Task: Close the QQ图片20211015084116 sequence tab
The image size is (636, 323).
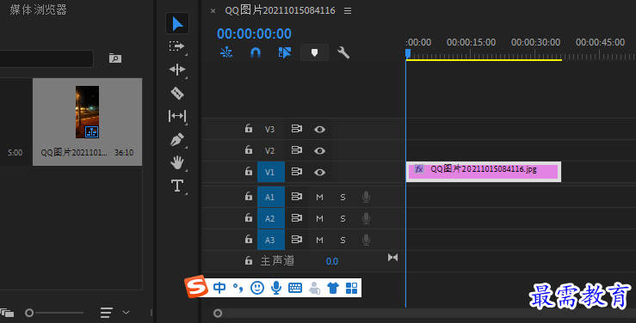Action: coord(213,11)
